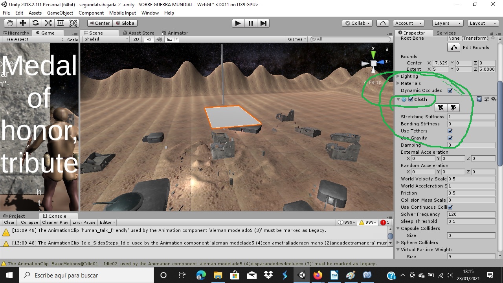Toggle console warning count filter
Image resolution: width=503 pixels, height=283 pixels.
tap(368, 222)
